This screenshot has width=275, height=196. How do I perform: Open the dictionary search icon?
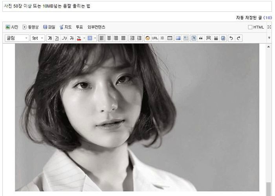223,38
